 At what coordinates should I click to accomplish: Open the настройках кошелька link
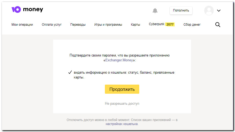click(x=122, y=124)
